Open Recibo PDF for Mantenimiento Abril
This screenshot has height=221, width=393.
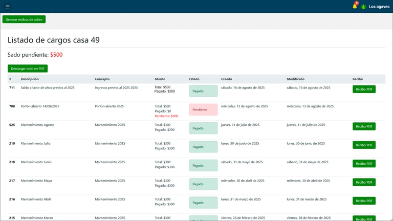tap(364, 201)
